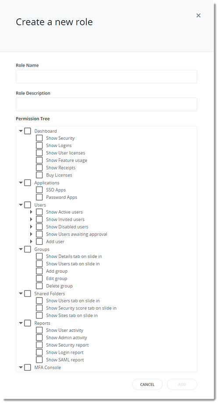
Task: Check the Password Apps checkbox
Action: [39, 197]
